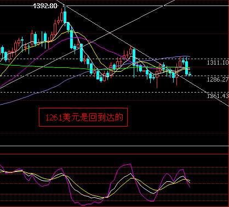Viewport: 229px width, 207px height.
Task: Click the 1261.43 price level label
Action: (217, 96)
